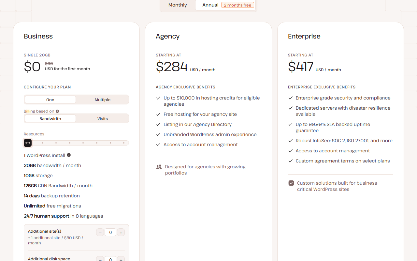Click '14 days backup retention' line

click(x=52, y=196)
